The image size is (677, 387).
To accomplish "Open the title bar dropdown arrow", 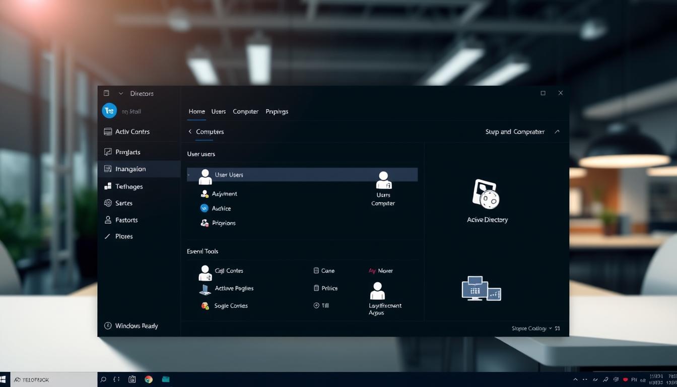I will (120, 93).
